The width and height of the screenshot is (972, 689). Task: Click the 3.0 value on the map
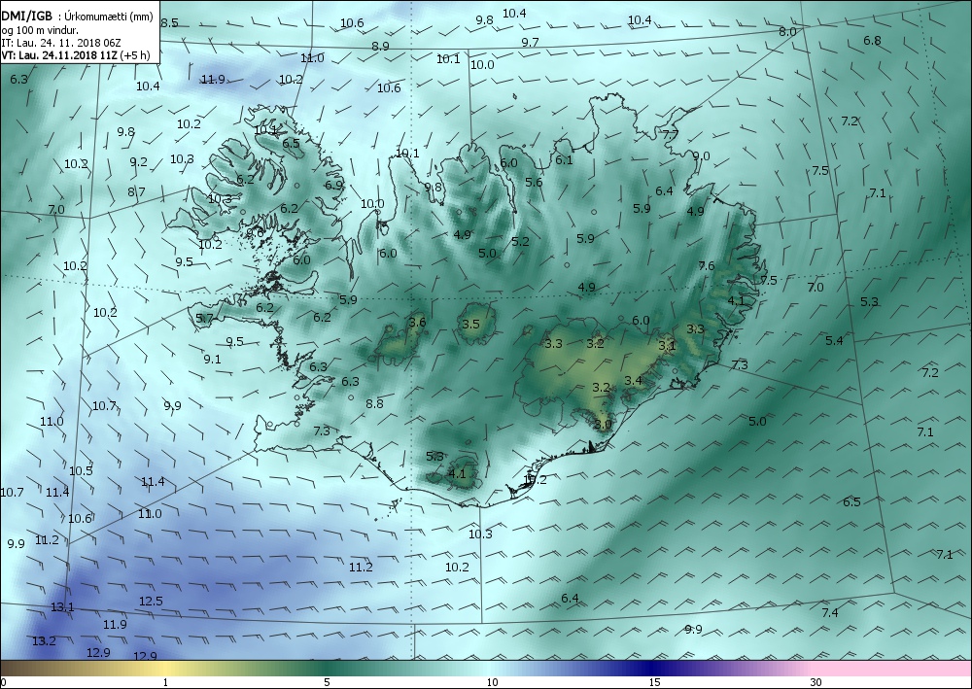coord(604,425)
